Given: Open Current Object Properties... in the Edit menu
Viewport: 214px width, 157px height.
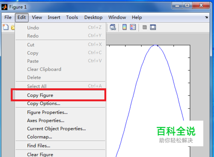Looking at the screenshot, I should pos(60,128).
